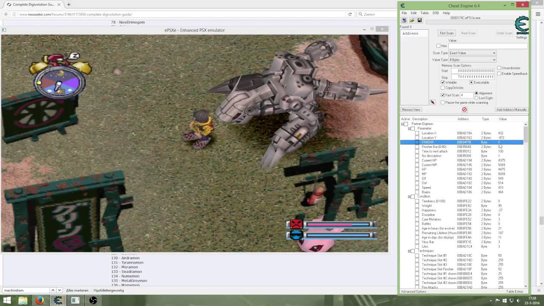
Task: Click the Value input field
Action: tap(487, 45)
